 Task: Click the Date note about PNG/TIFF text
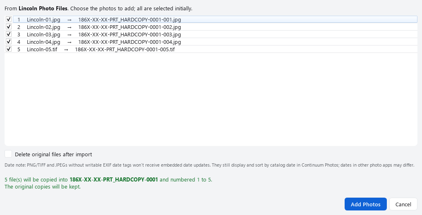[209, 165]
